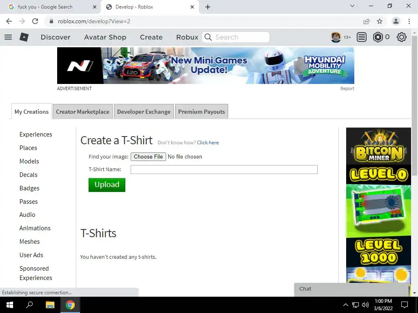Open the Developer Exchange tab
Image resolution: width=418 pixels, height=313 pixels.
point(144,112)
